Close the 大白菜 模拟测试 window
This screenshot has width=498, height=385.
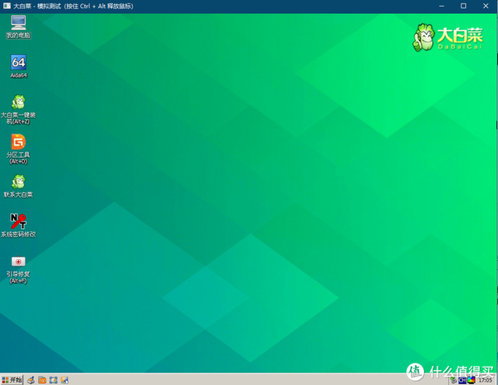(x=486, y=6)
